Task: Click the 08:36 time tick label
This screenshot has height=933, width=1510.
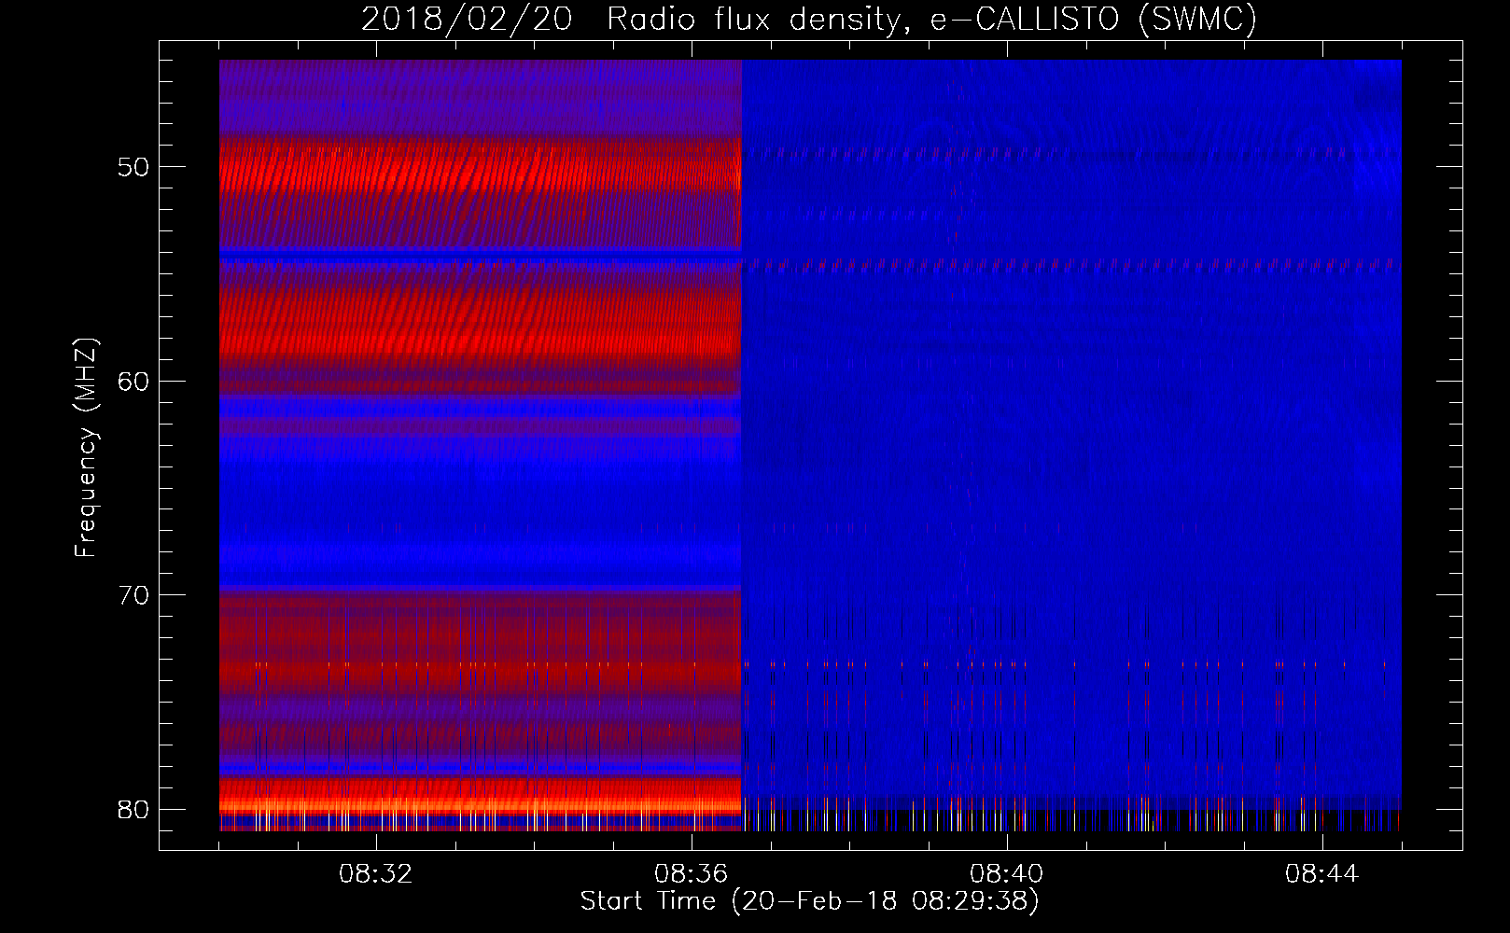Action: pos(691,874)
